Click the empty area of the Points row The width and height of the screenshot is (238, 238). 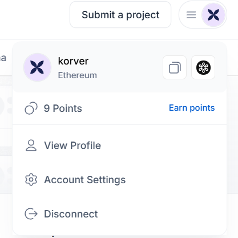click(126, 108)
